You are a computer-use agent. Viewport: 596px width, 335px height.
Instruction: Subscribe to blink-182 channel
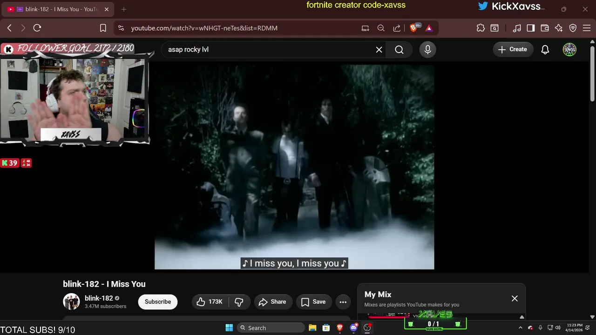[158, 301]
